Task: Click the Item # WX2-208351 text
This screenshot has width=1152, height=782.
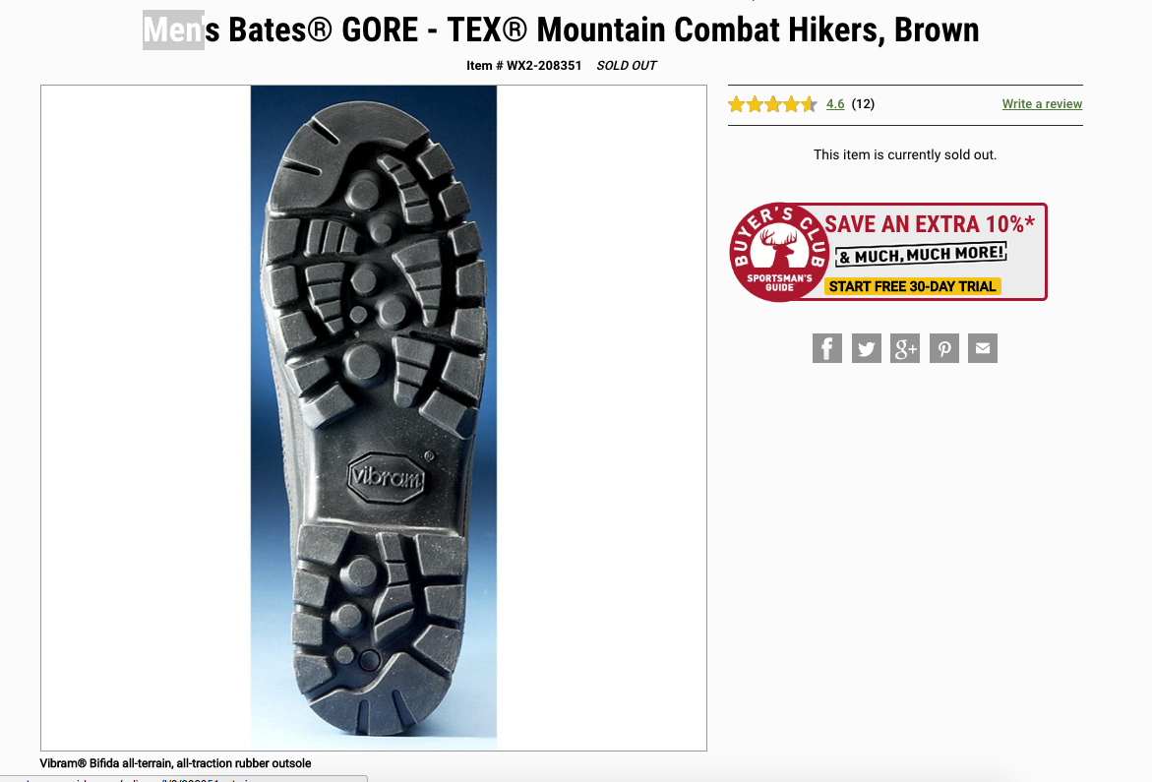Action: pos(523,65)
